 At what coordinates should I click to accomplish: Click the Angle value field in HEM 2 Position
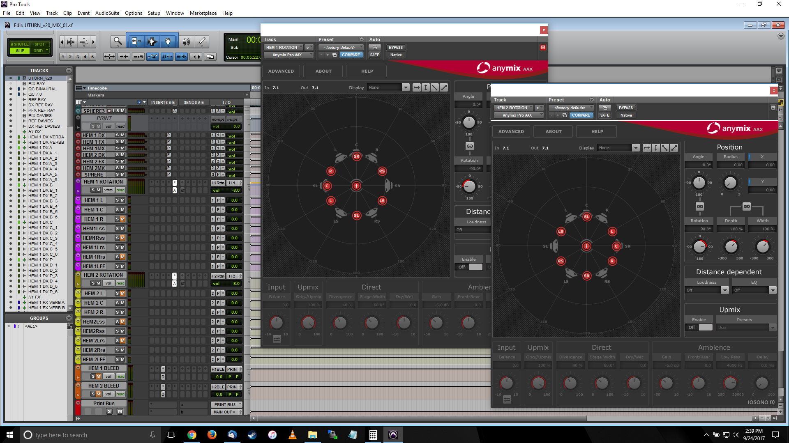coord(699,165)
